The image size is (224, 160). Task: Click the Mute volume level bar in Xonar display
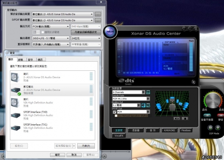click(191, 57)
